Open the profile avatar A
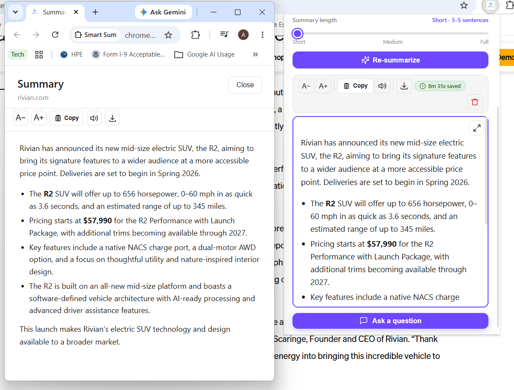Viewport: 514px width, 390px height. click(x=243, y=35)
